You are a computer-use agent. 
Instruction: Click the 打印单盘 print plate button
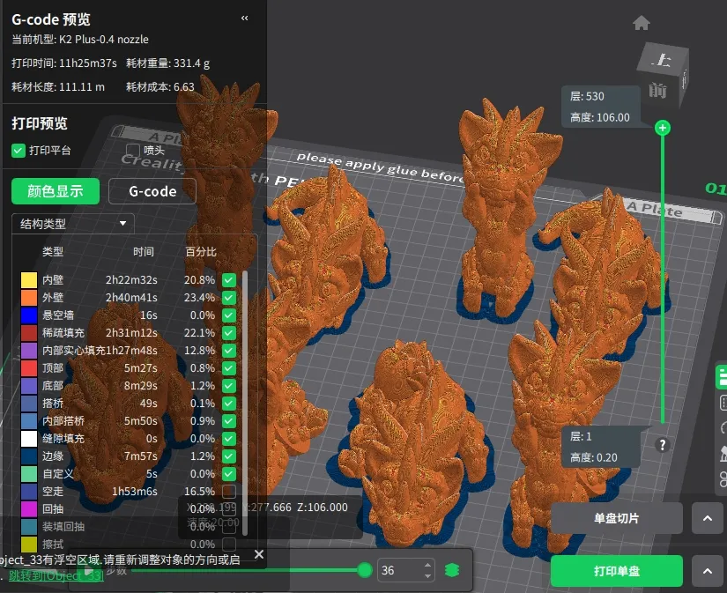pos(617,571)
